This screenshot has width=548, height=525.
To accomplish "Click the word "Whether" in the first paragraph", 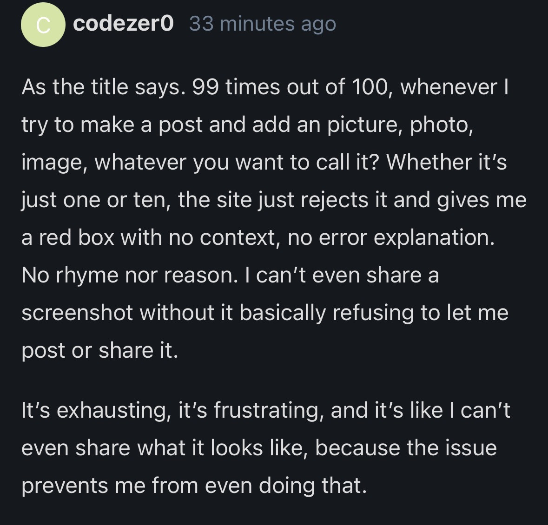I will [x=429, y=162].
